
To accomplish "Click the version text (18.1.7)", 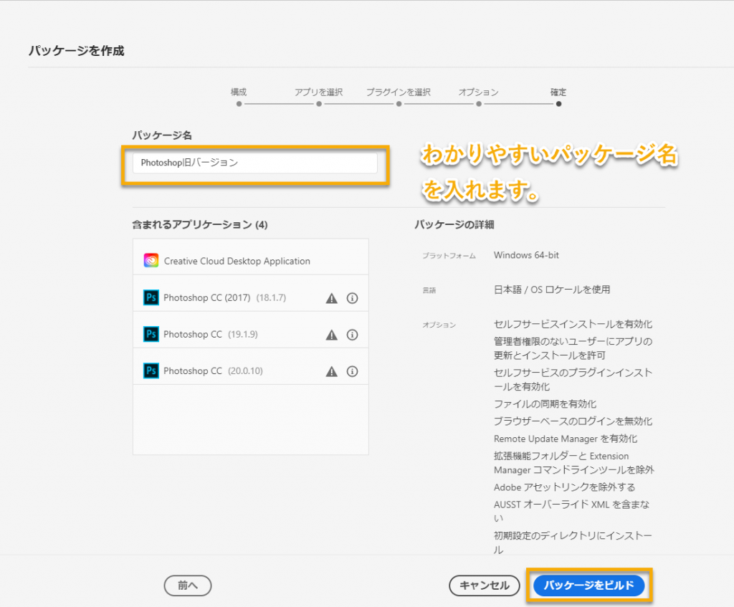I will 271,297.
